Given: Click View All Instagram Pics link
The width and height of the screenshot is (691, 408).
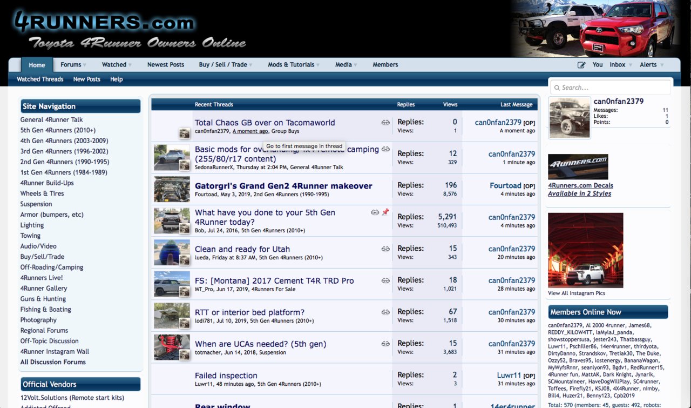Looking at the screenshot, I should 577,293.
